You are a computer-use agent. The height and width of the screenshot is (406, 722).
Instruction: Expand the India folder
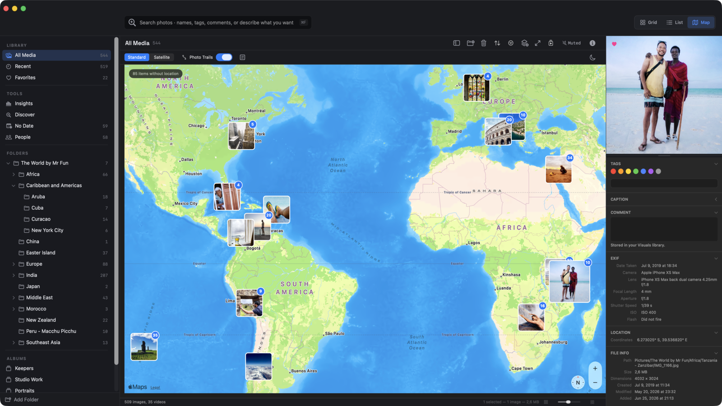pos(14,275)
